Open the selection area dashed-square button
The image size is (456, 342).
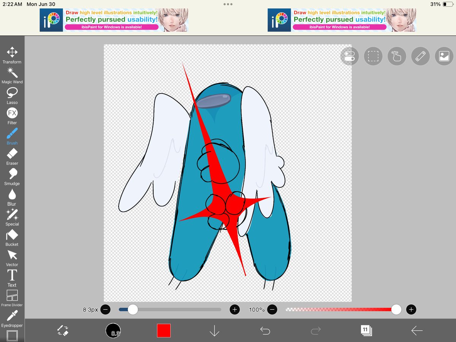(x=373, y=56)
